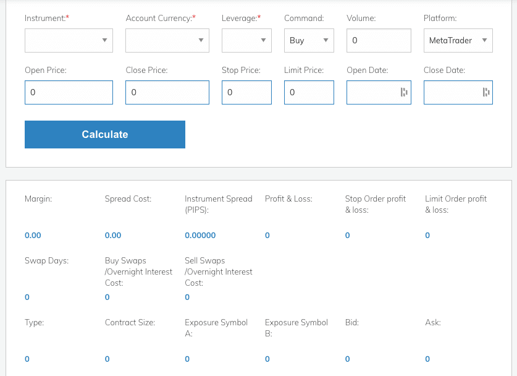Screen dimensions: 517x376
Task: Click the Open Date calendar icon
Action: pos(404,92)
